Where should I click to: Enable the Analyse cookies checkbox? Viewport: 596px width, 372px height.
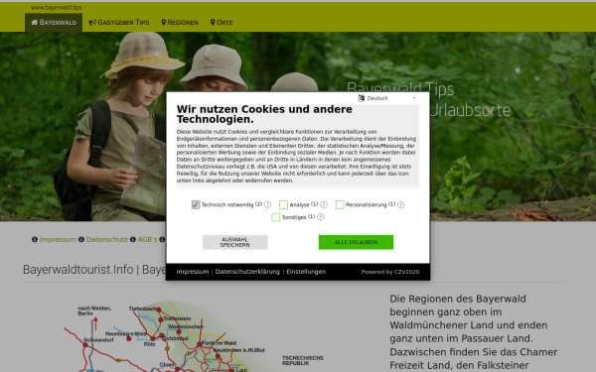tap(283, 204)
